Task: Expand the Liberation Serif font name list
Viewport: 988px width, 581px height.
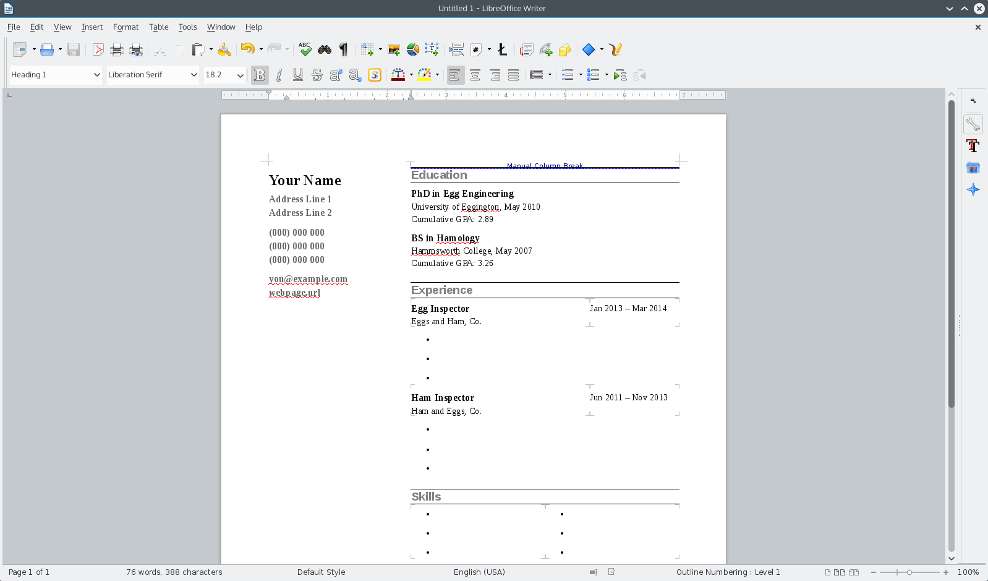Action: tap(194, 75)
